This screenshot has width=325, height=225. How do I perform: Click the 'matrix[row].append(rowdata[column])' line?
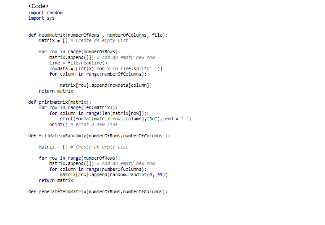(x=106, y=85)
